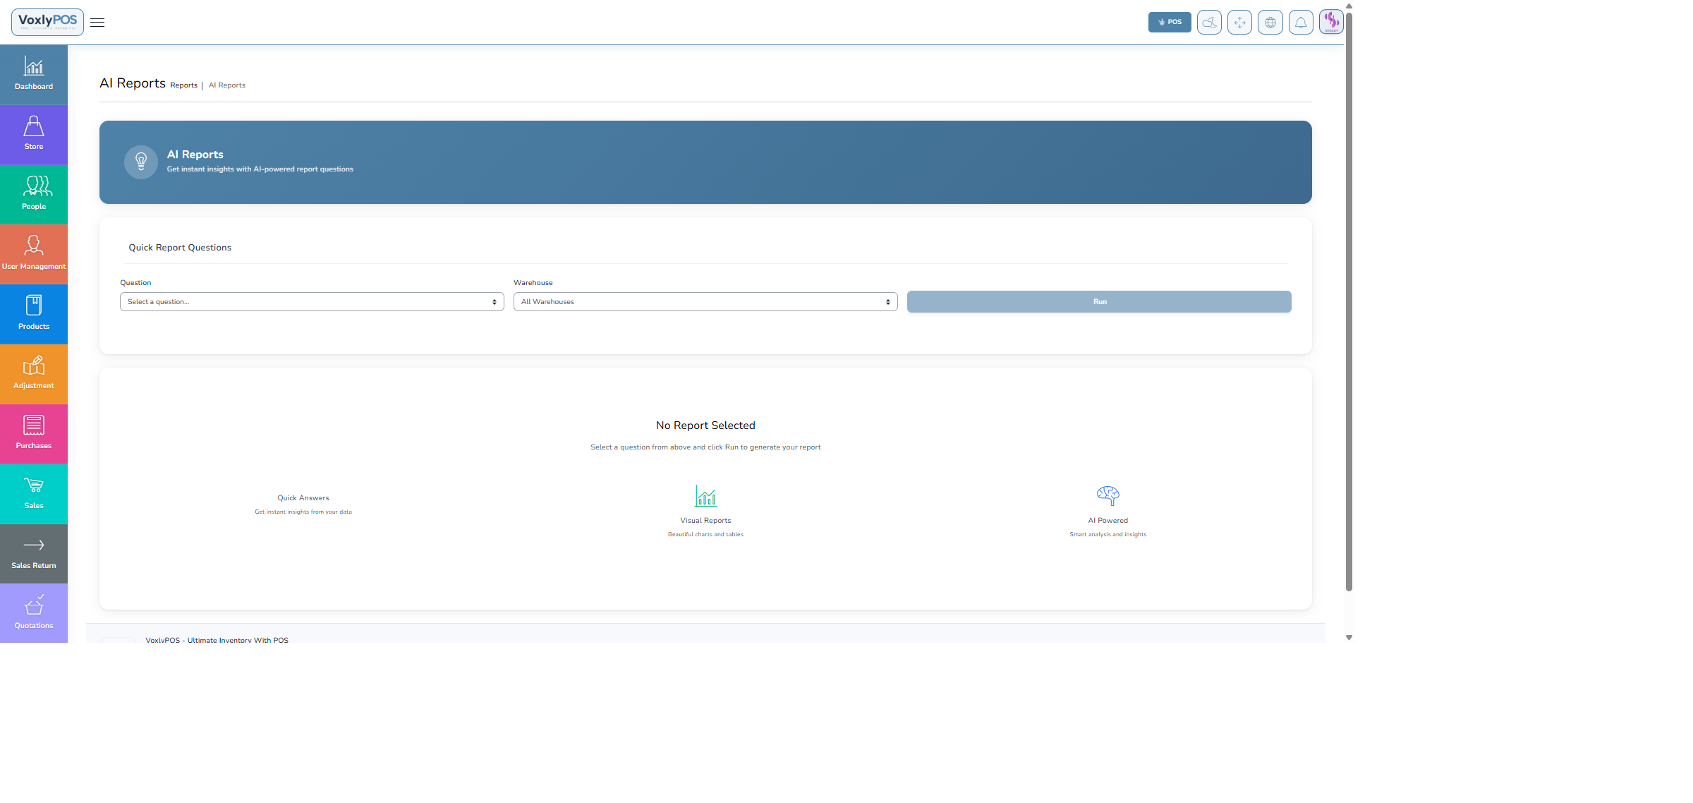Select the Store section in the sidebar
Screen dimensions: 1693x803
[x=34, y=134]
